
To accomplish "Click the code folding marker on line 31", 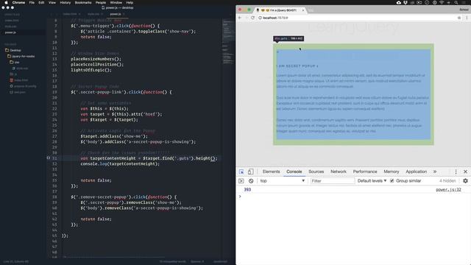I will 49,158.
